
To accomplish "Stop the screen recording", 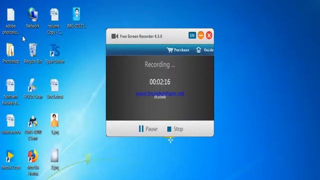I will pyautogui.click(x=175, y=129).
